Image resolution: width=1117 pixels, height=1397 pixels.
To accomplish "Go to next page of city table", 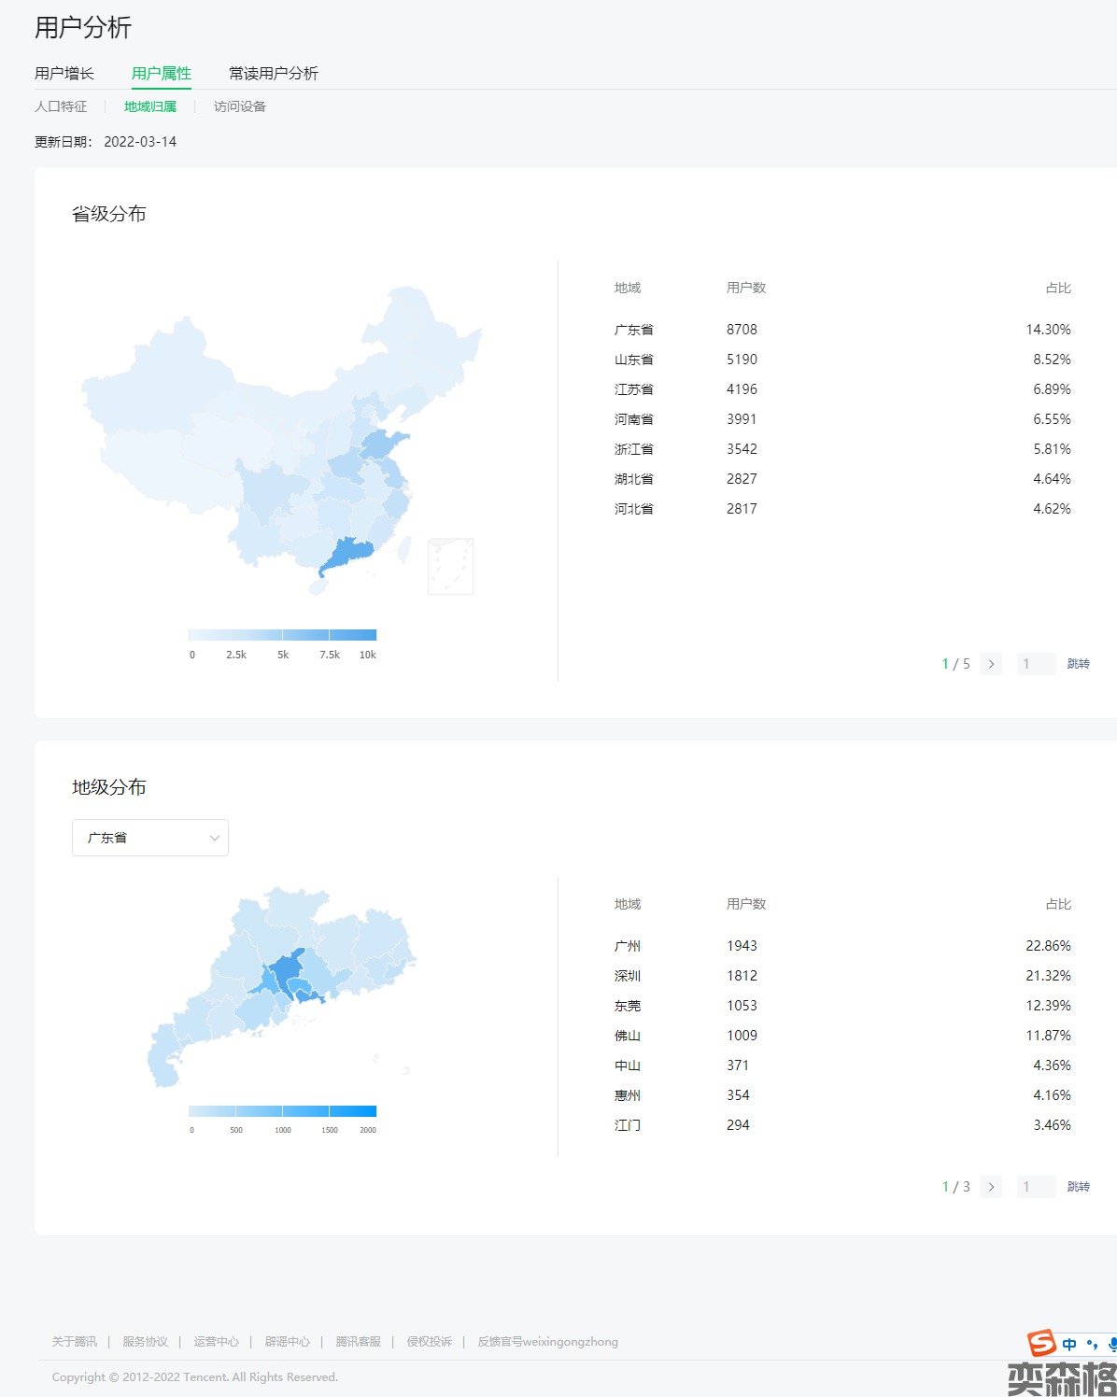I will click(991, 1187).
